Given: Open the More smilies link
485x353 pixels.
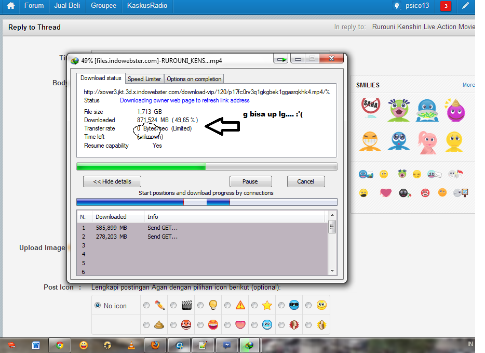Looking at the screenshot, I should (x=468, y=85).
